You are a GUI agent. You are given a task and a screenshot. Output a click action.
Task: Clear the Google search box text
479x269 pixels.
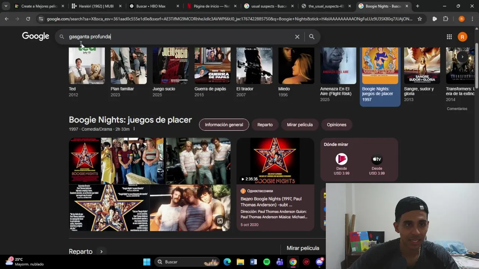tap(297, 37)
